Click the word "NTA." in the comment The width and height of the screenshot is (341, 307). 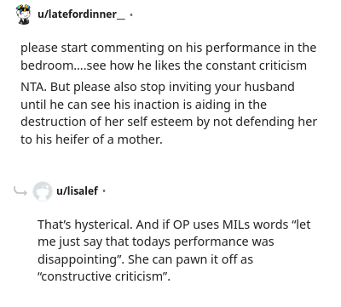(33, 87)
